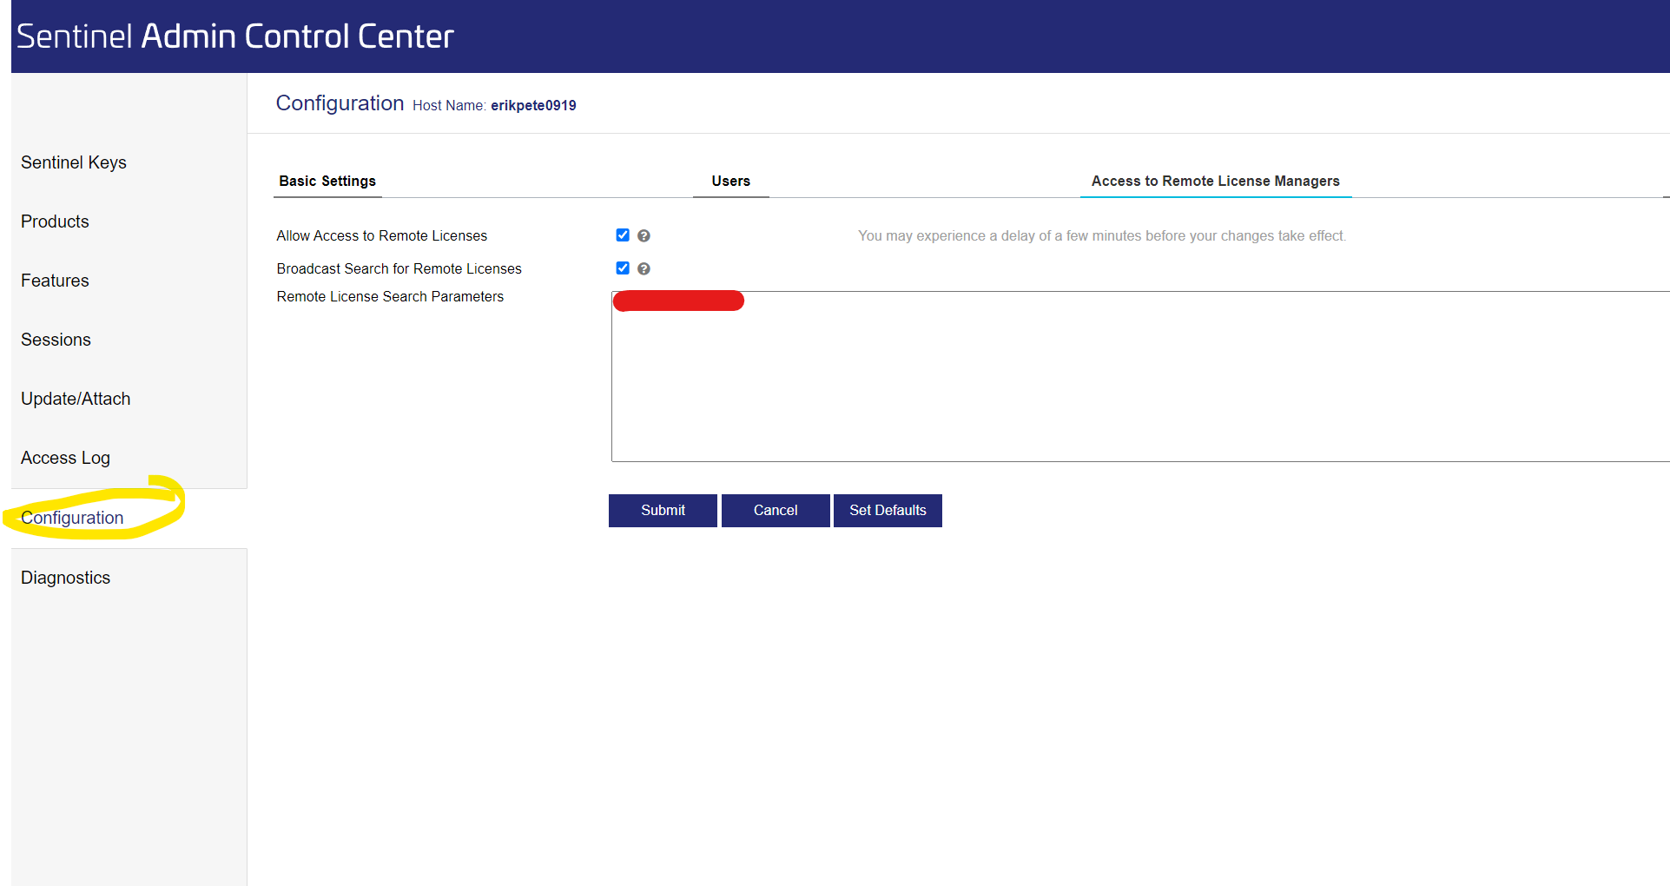Open help for Allow Access to Remote Licenses
Viewport: 1670px width, 886px height.
click(x=644, y=235)
